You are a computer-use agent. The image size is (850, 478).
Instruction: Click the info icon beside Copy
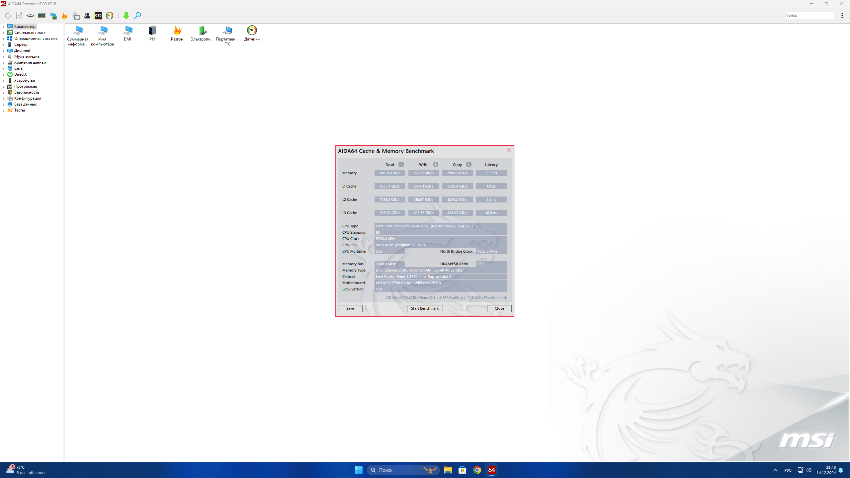pyautogui.click(x=469, y=164)
